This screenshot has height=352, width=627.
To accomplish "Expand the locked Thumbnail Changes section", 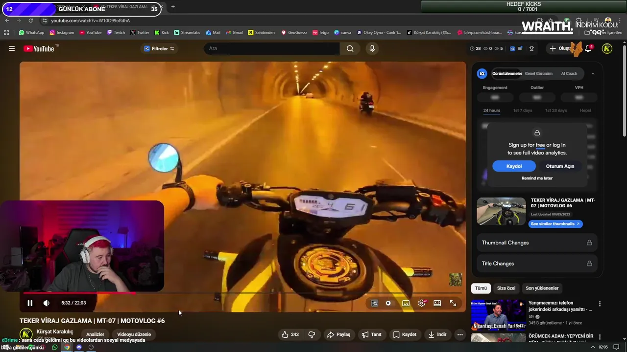I will pyautogui.click(x=537, y=242).
